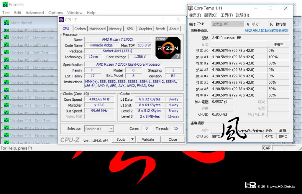This screenshot has height=194, width=302.
Task: Click the Pinnacle Ridge code name field
Action: 101,45
